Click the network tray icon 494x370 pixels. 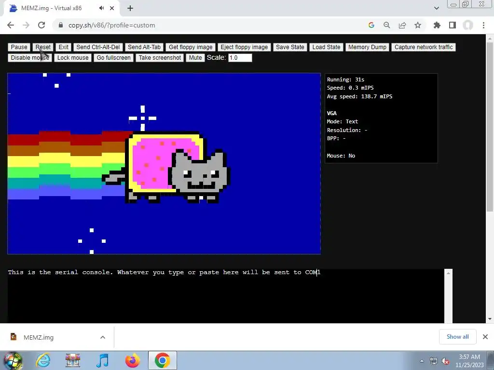434,361
